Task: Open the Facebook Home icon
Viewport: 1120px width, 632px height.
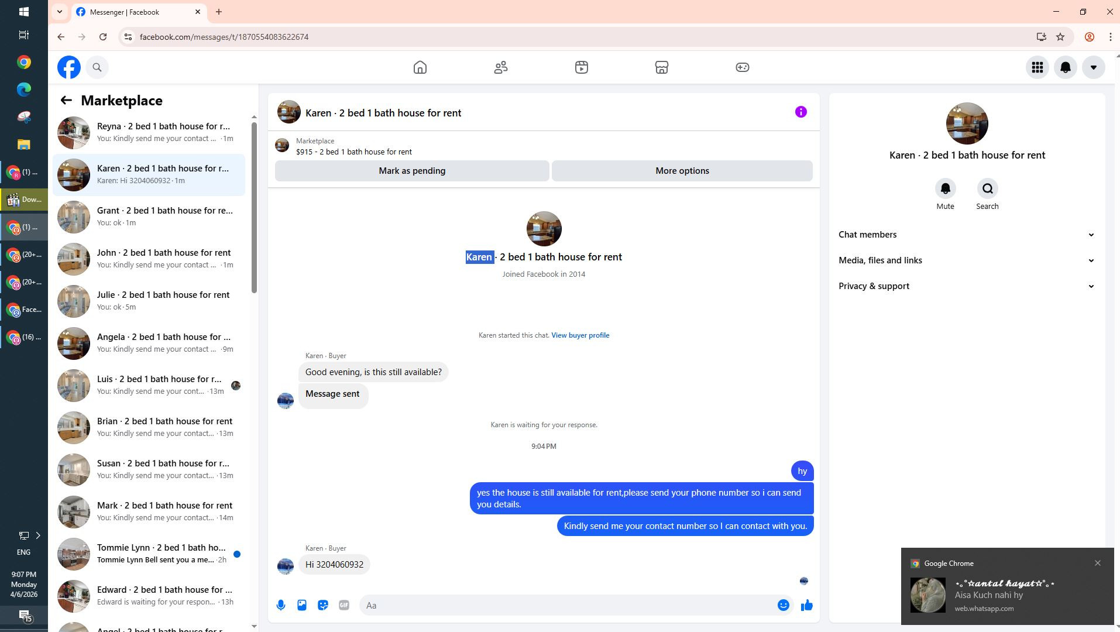Action: (420, 67)
